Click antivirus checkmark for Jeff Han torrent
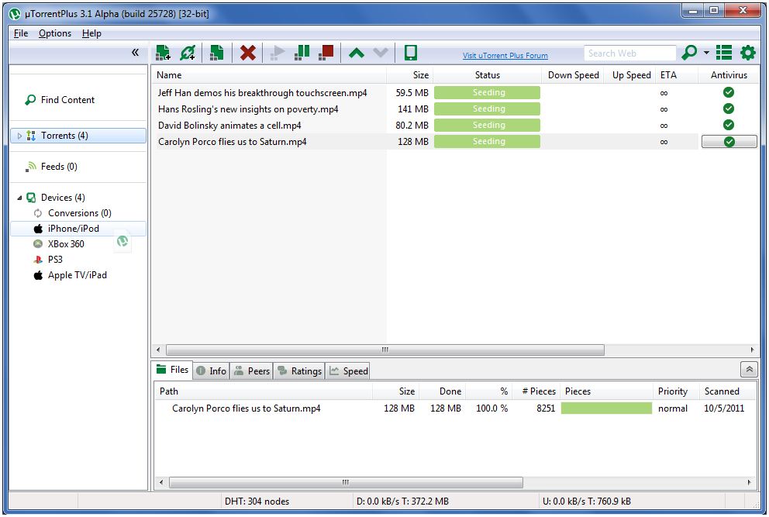Image resolution: width=769 pixels, height=517 pixels. [x=729, y=92]
